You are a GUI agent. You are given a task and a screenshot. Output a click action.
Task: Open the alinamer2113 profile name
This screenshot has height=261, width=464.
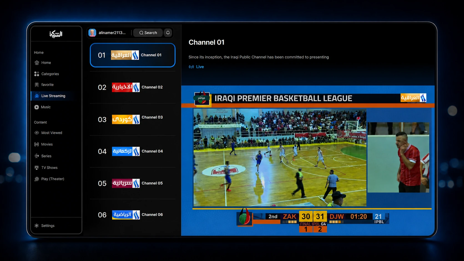[x=112, y=33]
